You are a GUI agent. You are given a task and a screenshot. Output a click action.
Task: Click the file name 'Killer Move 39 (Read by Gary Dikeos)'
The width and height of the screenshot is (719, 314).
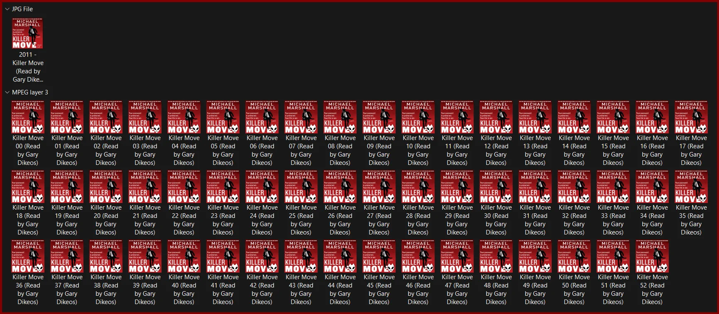click(x=145, y=290)
